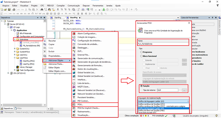
Task: Expand the SystemGVLs folder node
Action: 15,49
